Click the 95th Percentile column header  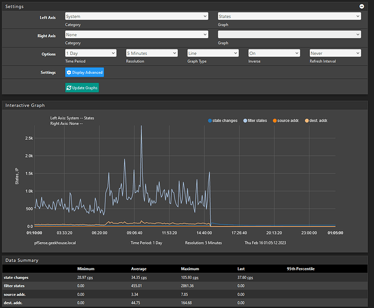click(x=299, y=269)
